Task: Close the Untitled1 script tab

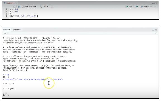Action: tap(16, 3)
